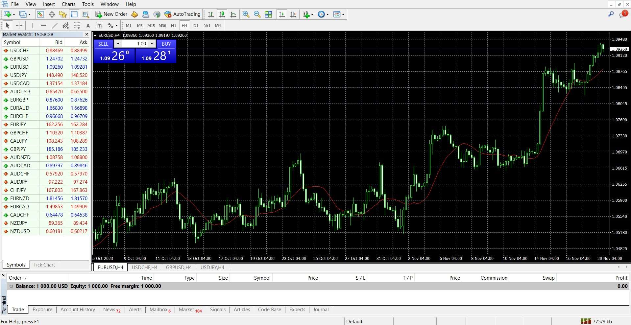Viewport: 631px width, 325px height.
Task: Switch to GBPUSD,H4 chart tab
Action: tap(179, 267)
